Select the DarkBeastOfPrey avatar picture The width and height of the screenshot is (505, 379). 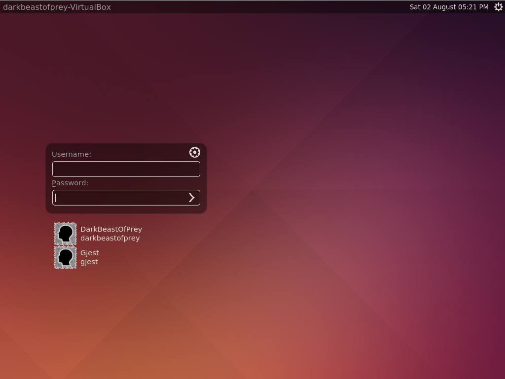click(x=65, y=234)
